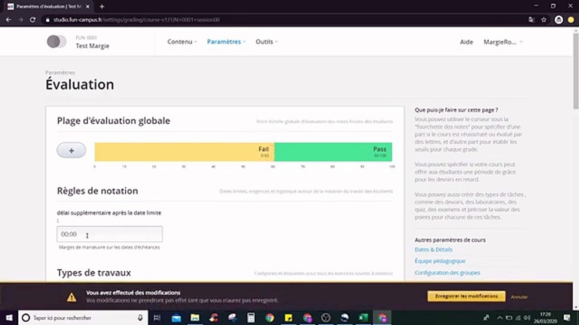Open the Calculator from the taskbar

pos(251,318)
